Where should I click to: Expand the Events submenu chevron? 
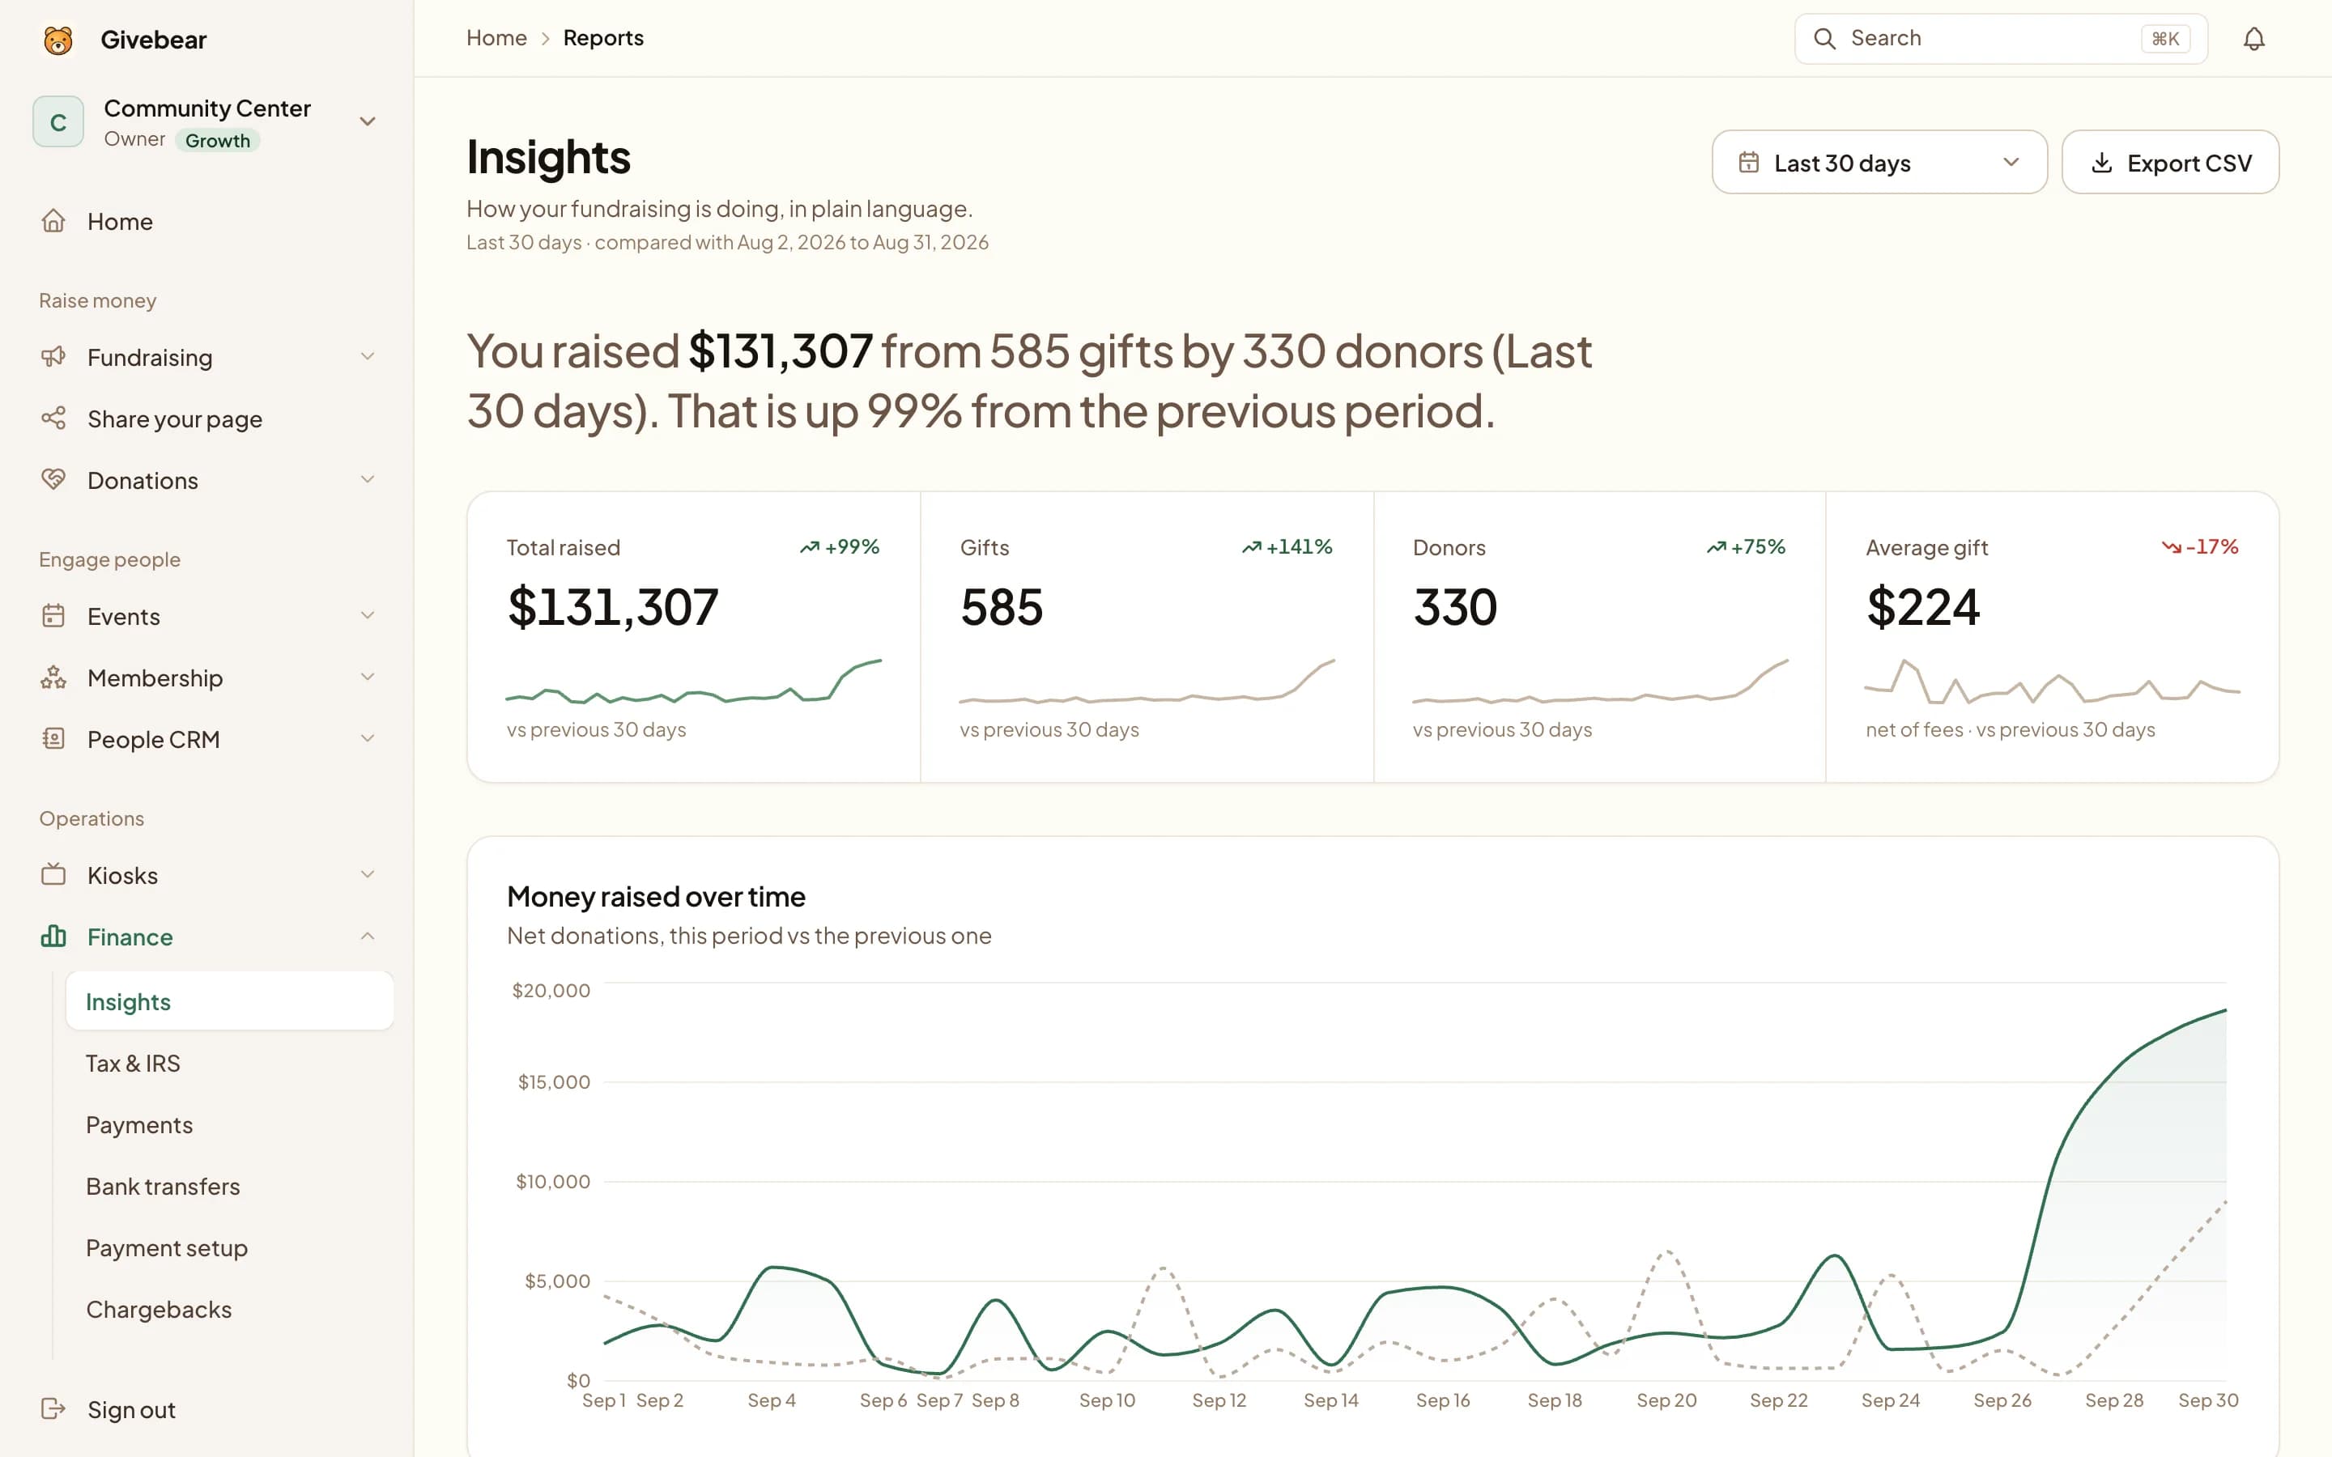click(x=367, y=616)
